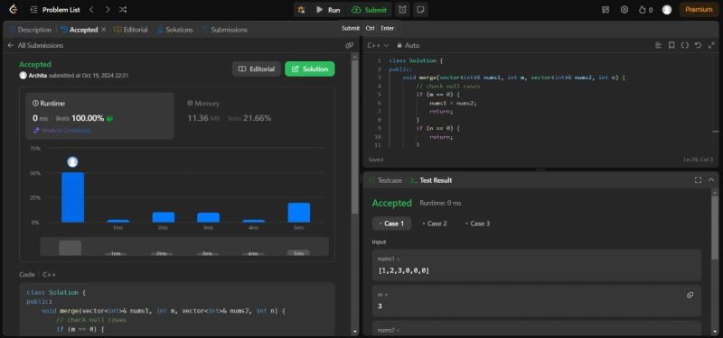Select Case 2 test case
This screenshot has height=338, width=723.
point(435,224)
